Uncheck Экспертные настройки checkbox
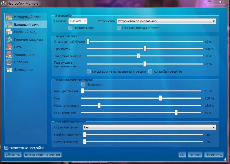This screenshot has width=230, height=164. [x=6, y=148]
